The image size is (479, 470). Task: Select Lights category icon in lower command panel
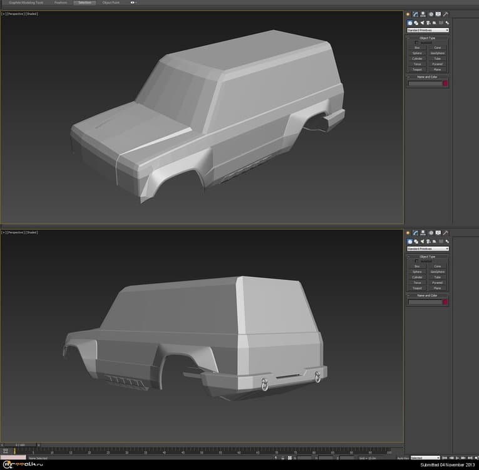(x=423, y=241)
